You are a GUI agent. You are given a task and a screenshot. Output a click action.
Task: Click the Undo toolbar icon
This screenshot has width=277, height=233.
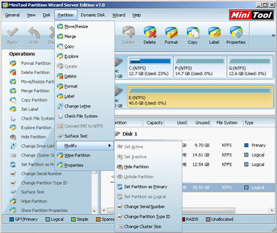click(34, 35)
